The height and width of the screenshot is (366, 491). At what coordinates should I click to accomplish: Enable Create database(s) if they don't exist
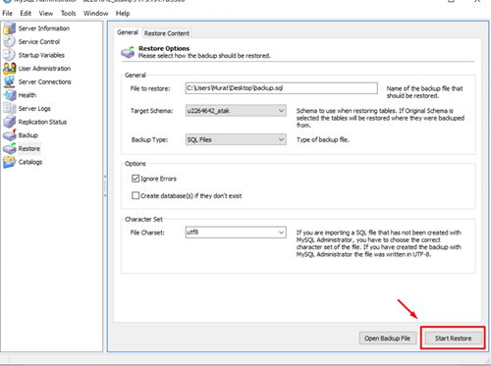click(136, 195)
